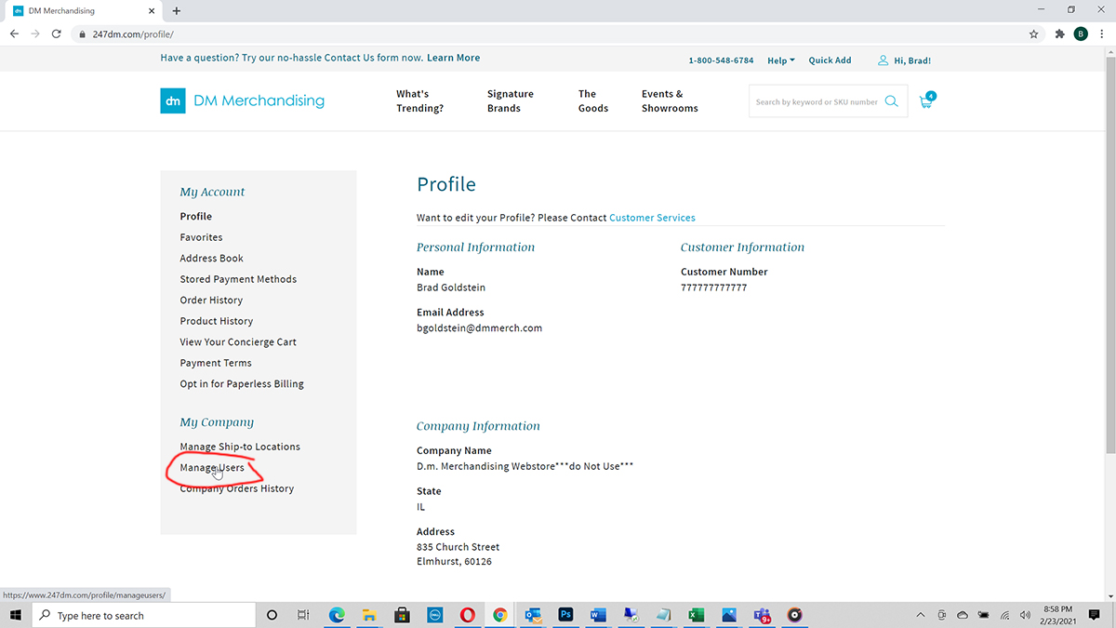View site info via the padlock icon
This screenshot has width=1116, height=628.
tap(82, 34)
